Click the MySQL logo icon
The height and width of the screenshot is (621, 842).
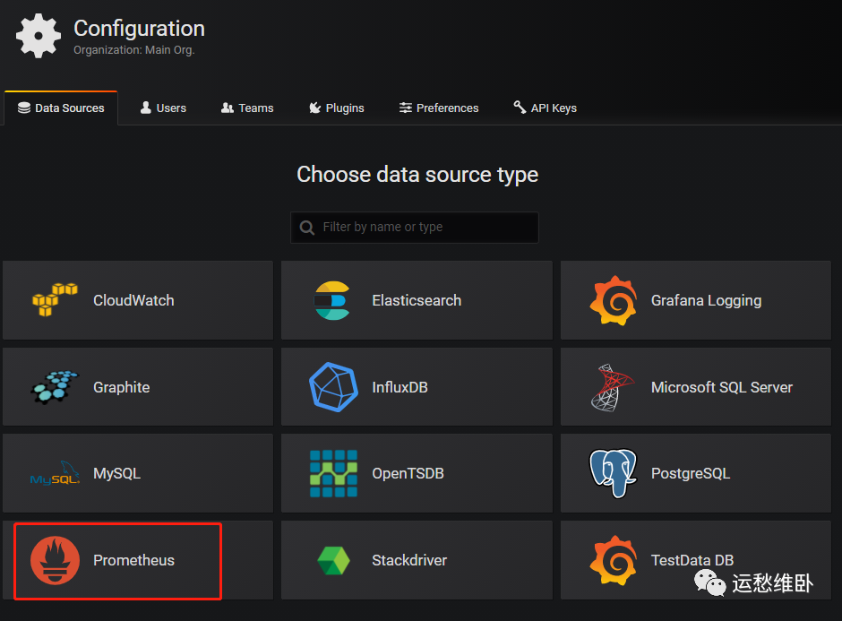click(55, 473)
